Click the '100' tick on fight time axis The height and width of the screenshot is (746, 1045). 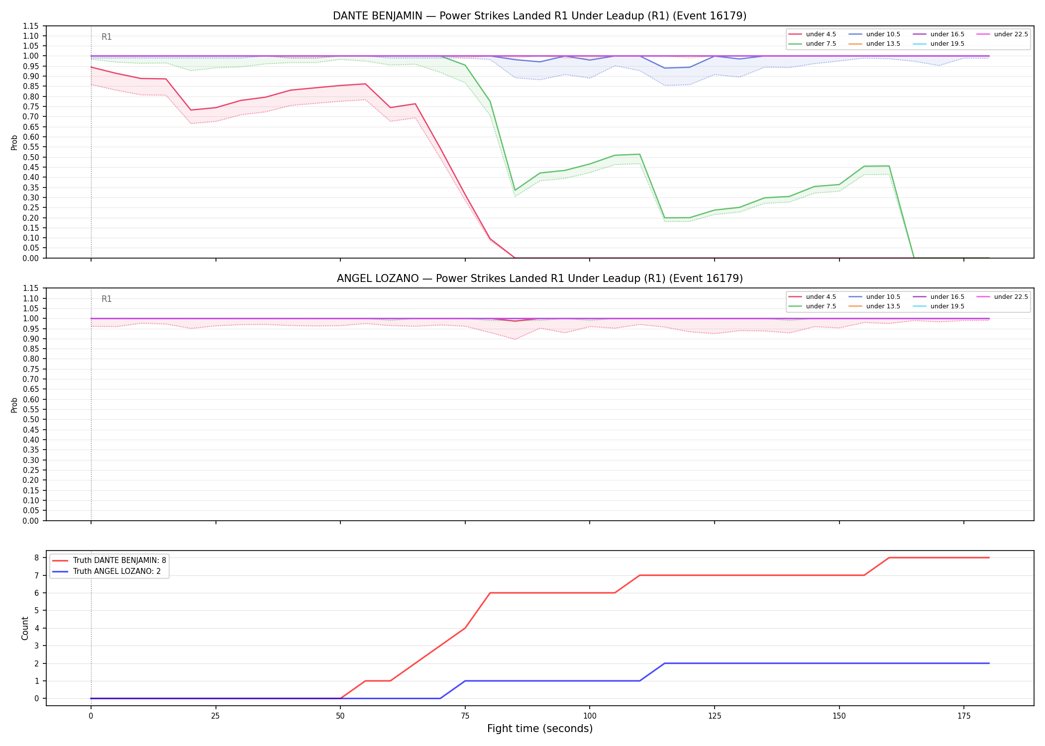click(x=589, y=716)
